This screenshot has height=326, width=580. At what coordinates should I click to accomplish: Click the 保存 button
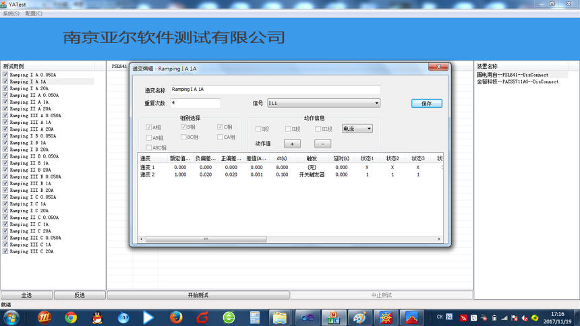(x=426, y=104)
